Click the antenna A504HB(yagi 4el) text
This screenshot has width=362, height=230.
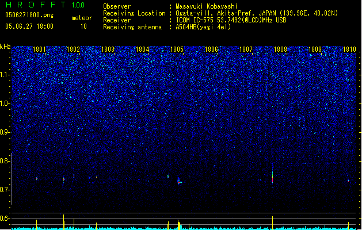tap(203, 27)
